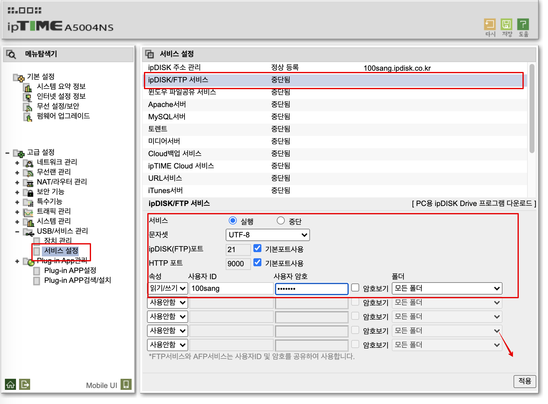Select the MySQL서버 service row

pos(335,117)
